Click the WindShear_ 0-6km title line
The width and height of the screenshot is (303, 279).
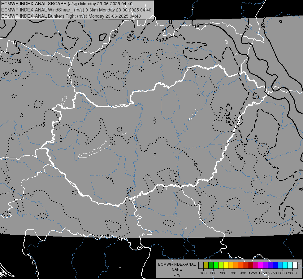[x=76, y=10]
